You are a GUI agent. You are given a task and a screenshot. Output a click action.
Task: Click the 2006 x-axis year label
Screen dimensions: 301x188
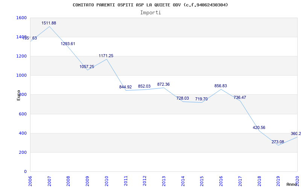click(x=30, y=181)
